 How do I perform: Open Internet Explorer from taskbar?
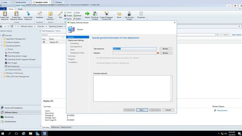click(x=23, y=133)
